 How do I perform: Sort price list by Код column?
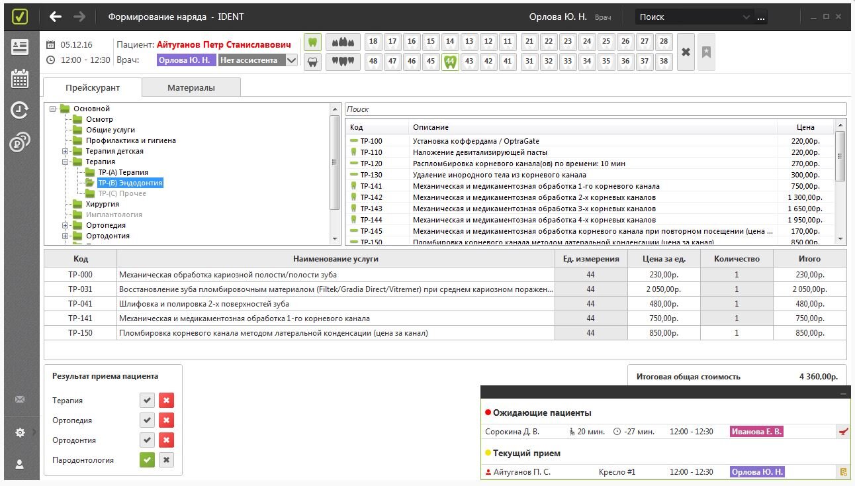click(377, 127)
